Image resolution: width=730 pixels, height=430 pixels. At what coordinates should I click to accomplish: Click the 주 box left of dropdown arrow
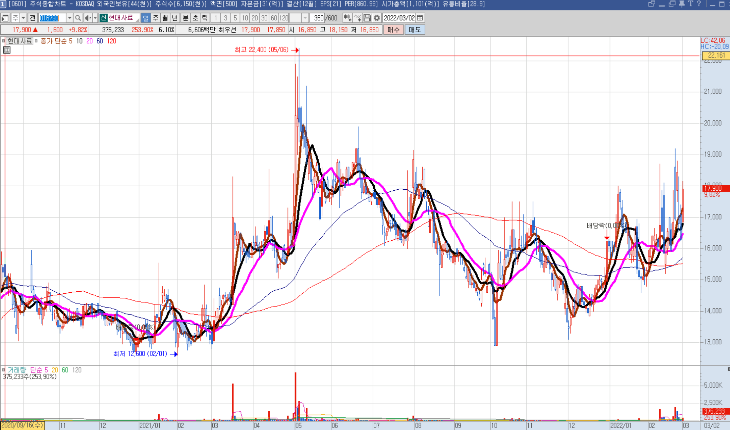pos(16,18)
